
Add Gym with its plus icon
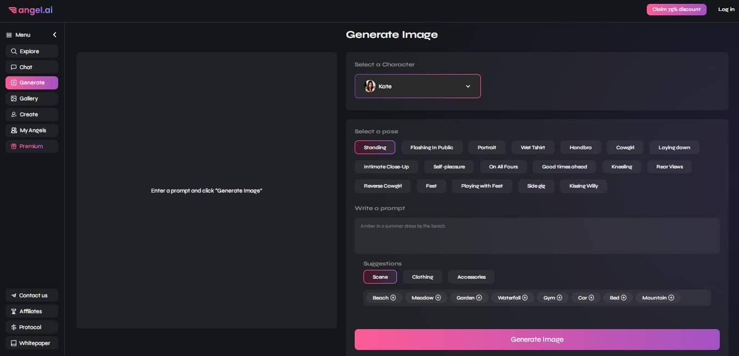pos(559,298)
